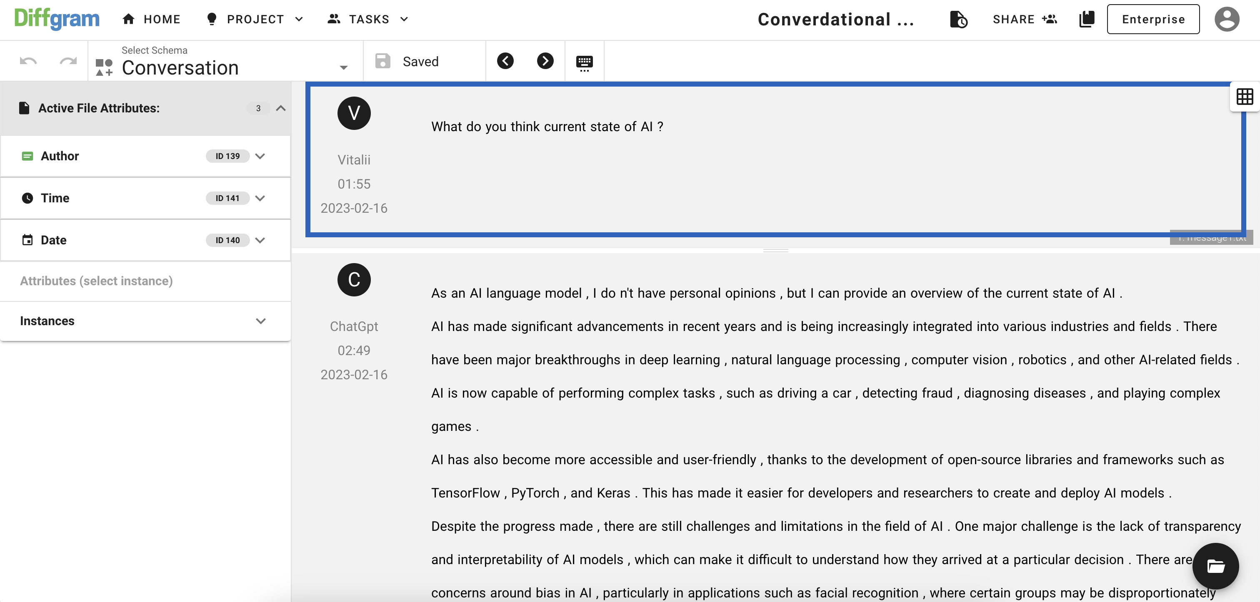Open floating file folder button
The width and height of the screenshot is (1260, 602).
(1215, 566)
